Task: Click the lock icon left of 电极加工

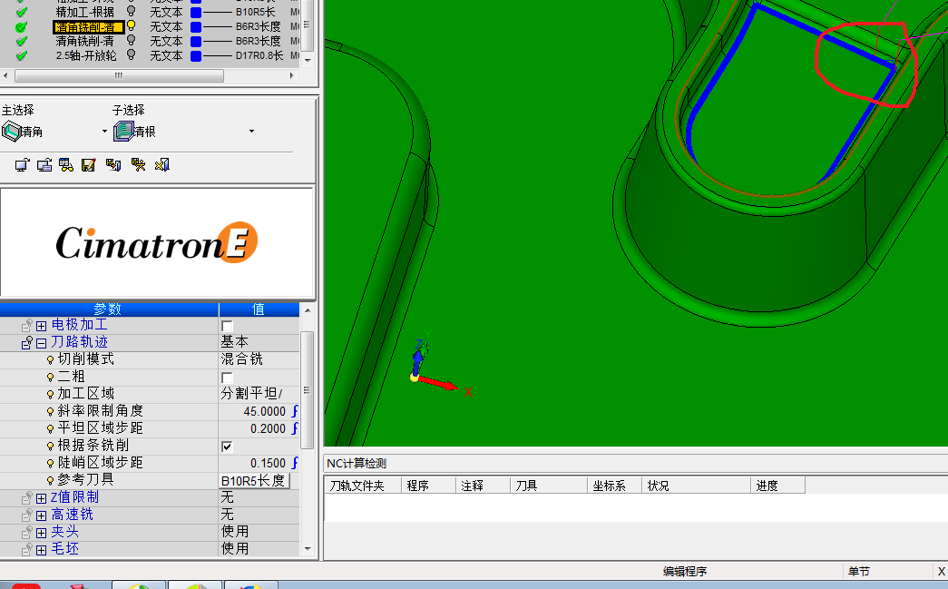Action: pyautogui.click(x=26, y=326)
